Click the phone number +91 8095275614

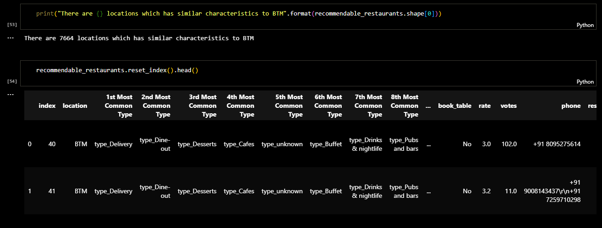[x=557, y=144]
